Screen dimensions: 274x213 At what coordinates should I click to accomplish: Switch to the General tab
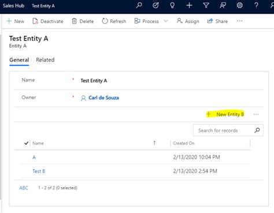(x=19, y=60)
